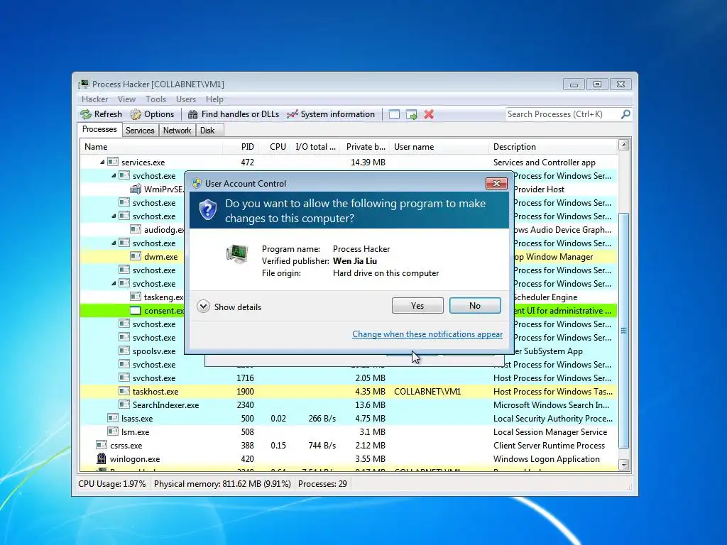Sort by the PID column header
The height and width of the screenshot is (545, 727).
pos(240,147)
